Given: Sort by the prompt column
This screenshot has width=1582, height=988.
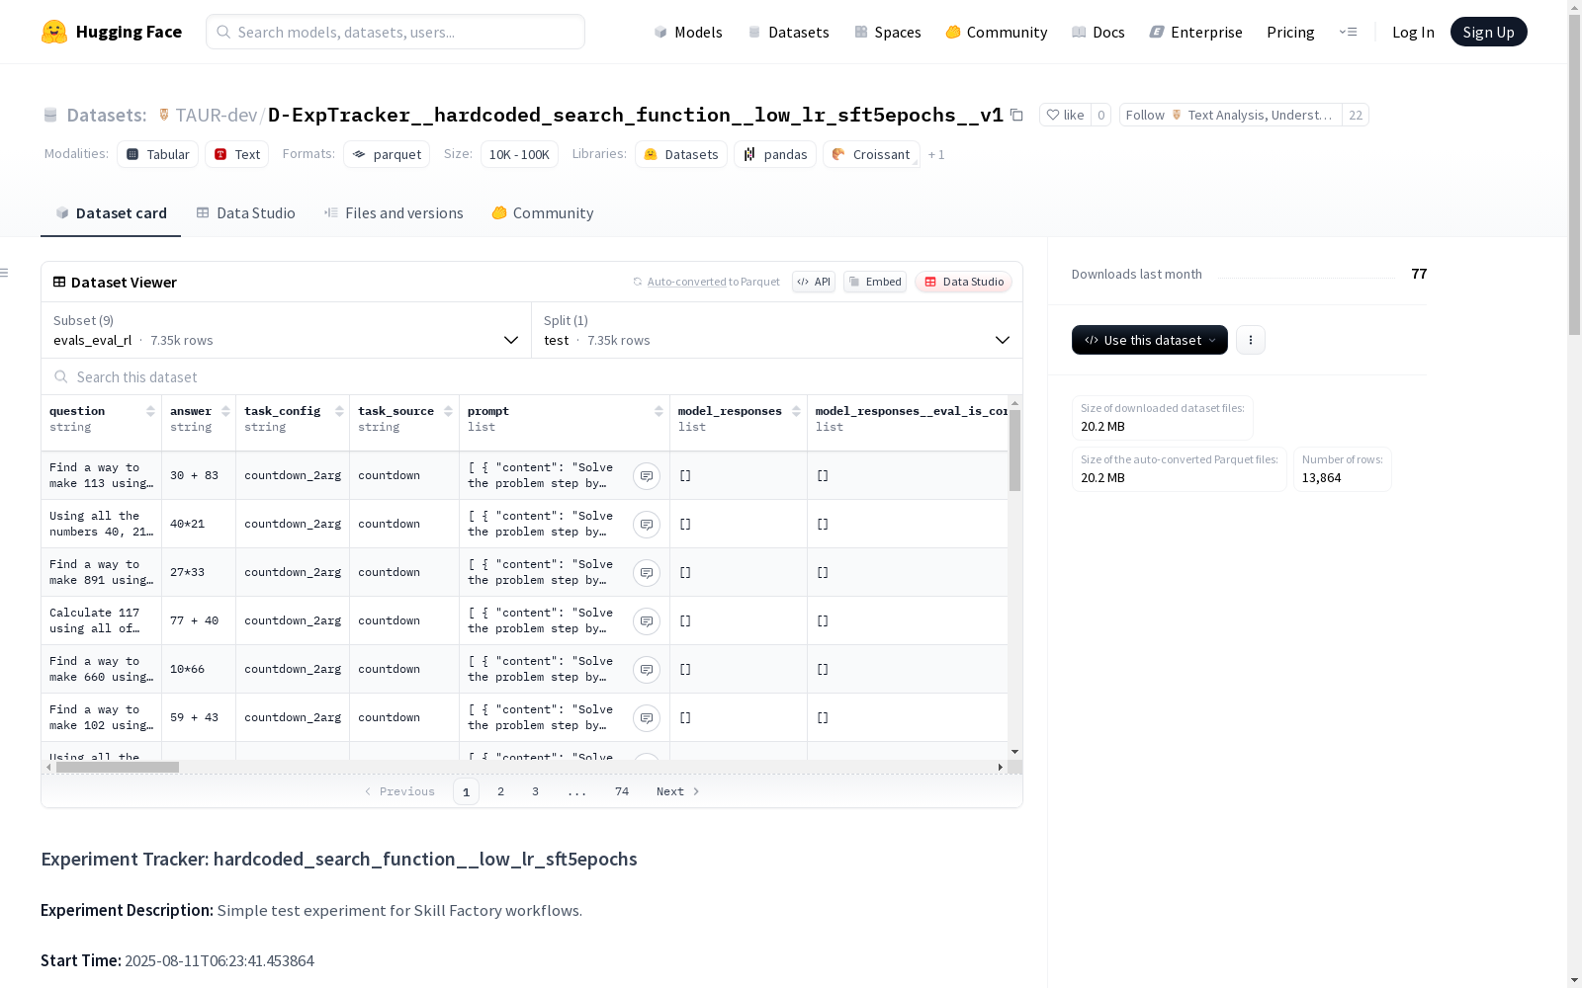Looking at the screenshot, I should 659,411.
